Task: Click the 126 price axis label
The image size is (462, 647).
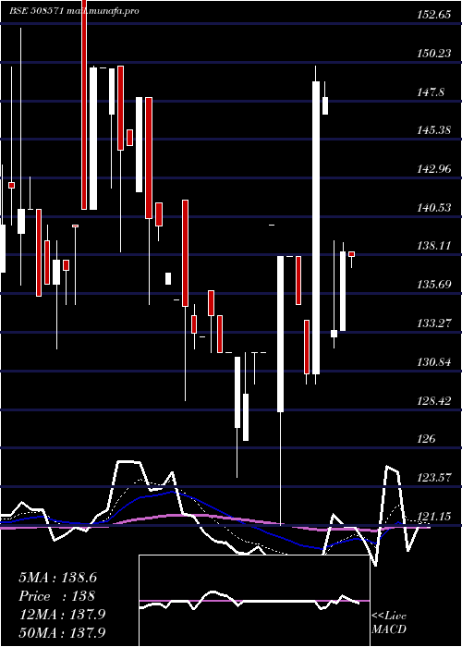Action: 427,439
